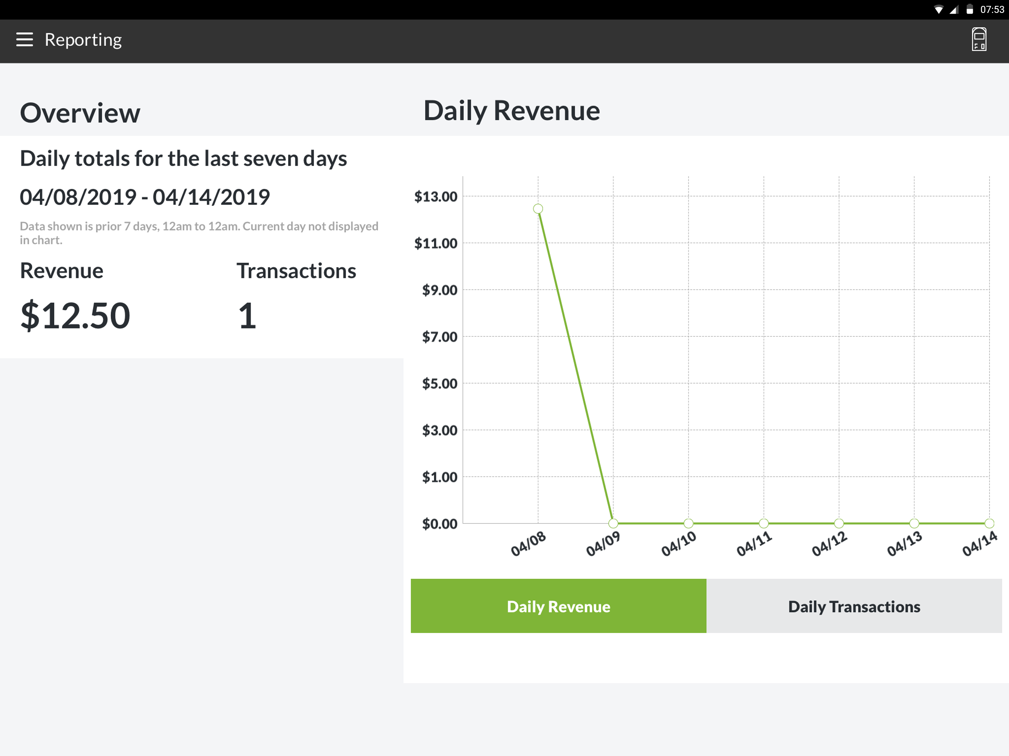Switch to the Daily Revenue tab
The image size is (1009, 756).
558,606
